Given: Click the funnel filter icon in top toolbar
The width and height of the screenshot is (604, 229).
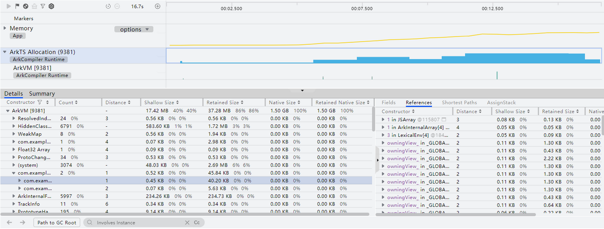Looking at the screenshot, I should [43, 6].
